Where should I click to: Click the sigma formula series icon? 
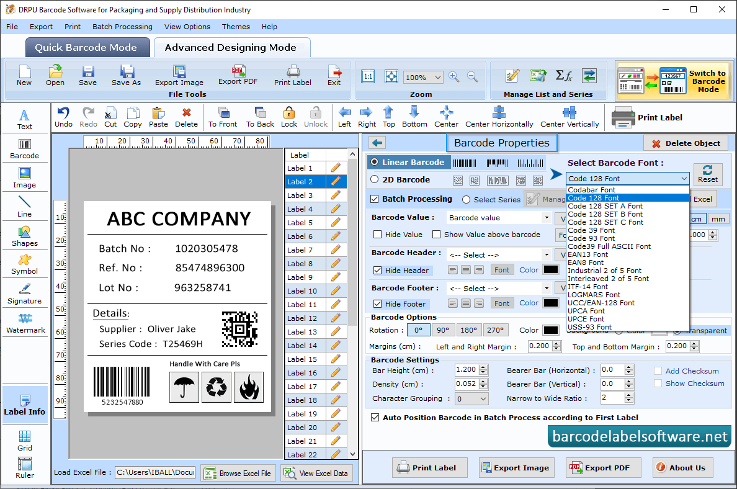click(x=563, y=76)
